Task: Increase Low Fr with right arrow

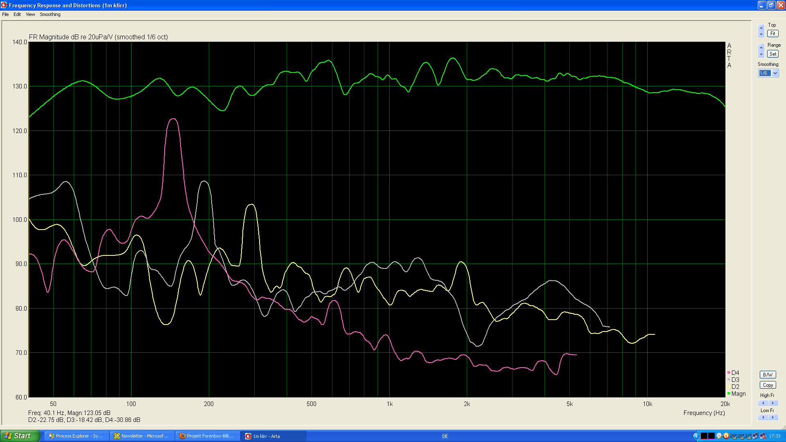Action: click(x=772, y=417)
